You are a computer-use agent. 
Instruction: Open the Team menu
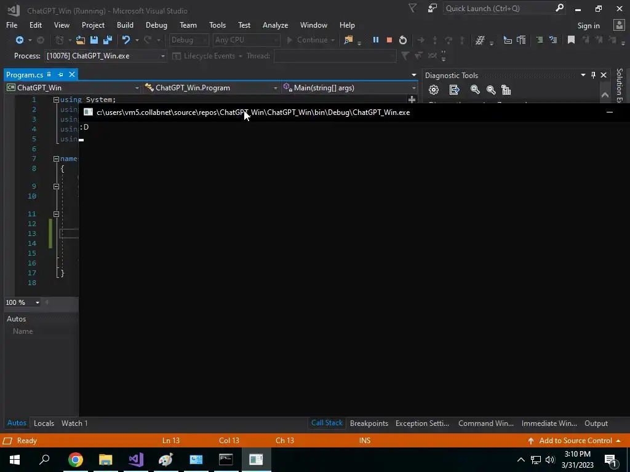(x=188, y=25)
